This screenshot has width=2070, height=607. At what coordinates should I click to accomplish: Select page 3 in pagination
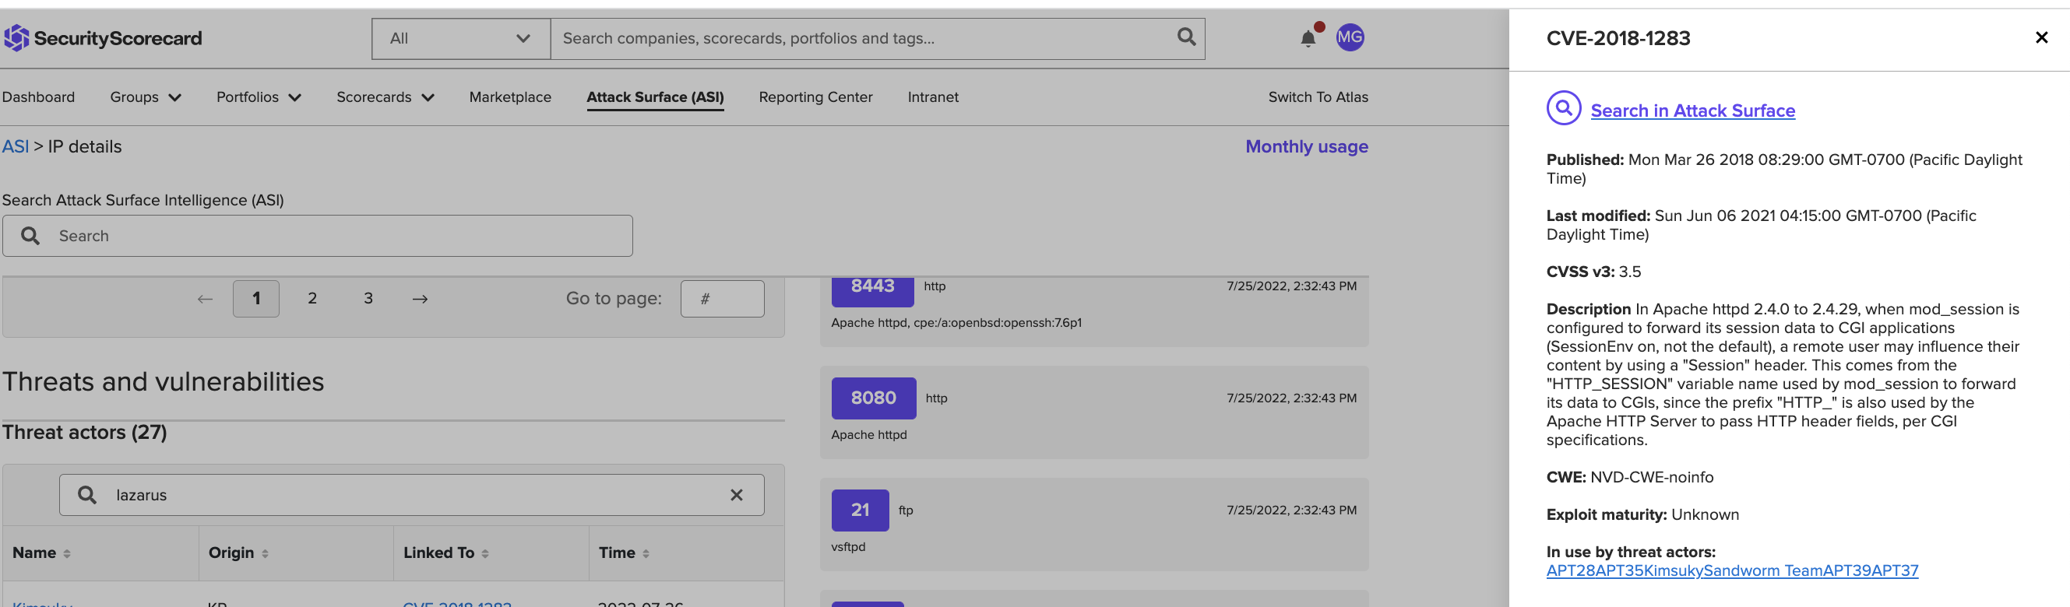[x=368, y=299]
